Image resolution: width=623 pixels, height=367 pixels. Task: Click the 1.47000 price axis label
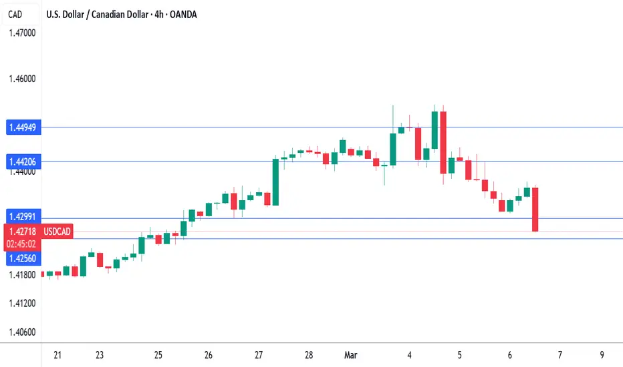(22, 33)
